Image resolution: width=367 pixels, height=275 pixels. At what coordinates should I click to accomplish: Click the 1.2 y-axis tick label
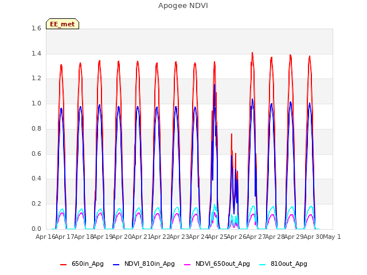click(x=36, y=78)
